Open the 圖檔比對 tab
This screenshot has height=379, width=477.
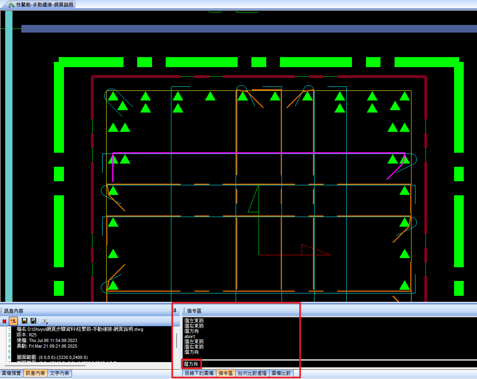pos(282,373)
